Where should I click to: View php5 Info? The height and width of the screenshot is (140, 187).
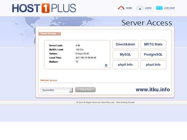pyautogui.click(x=126, y=65)
